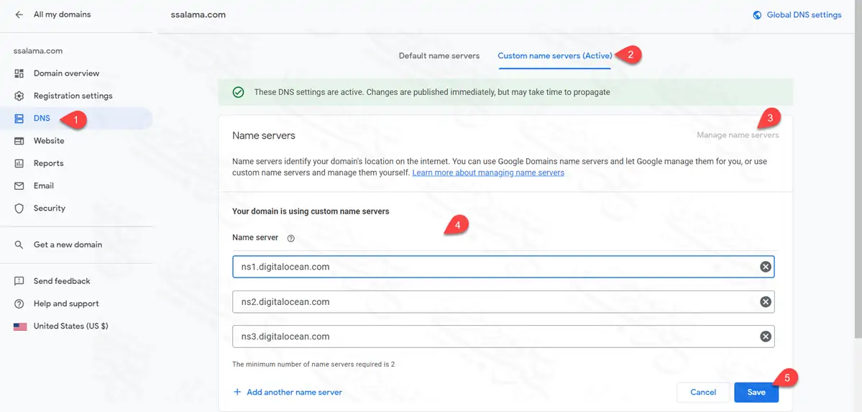862x412 pixels.
Task: Open Send feedback from sidebar
Action: (62, 281)
